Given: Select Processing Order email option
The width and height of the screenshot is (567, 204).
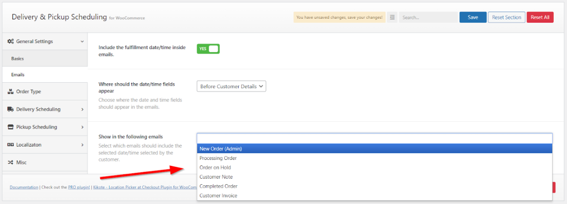Looking at the screenshot, I should point(374,158).
